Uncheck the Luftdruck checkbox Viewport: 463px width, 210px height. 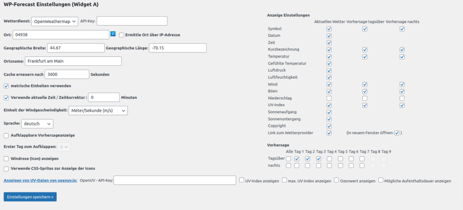[329, 71]
